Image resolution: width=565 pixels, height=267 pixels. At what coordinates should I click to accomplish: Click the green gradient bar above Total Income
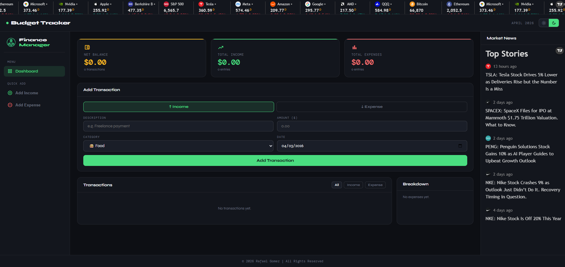click(275, 39)
